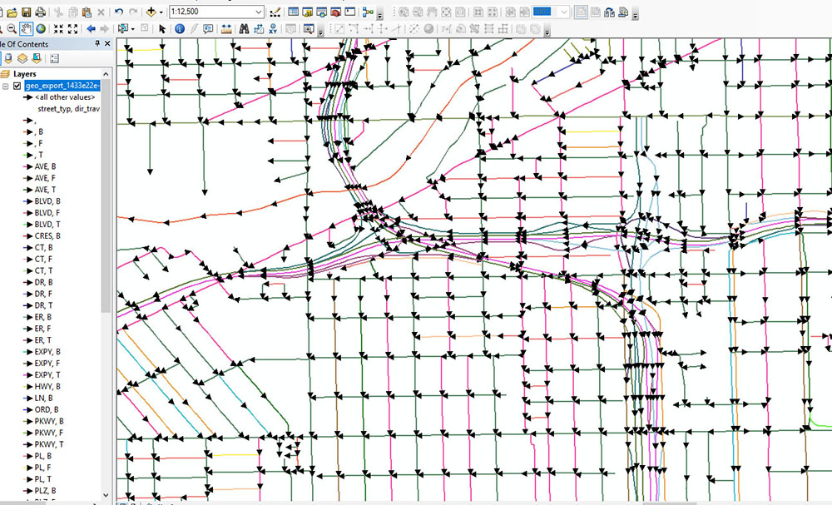
Task: Choose the Select Features tool
Action: pyautogui.click(x=123, y=28)
